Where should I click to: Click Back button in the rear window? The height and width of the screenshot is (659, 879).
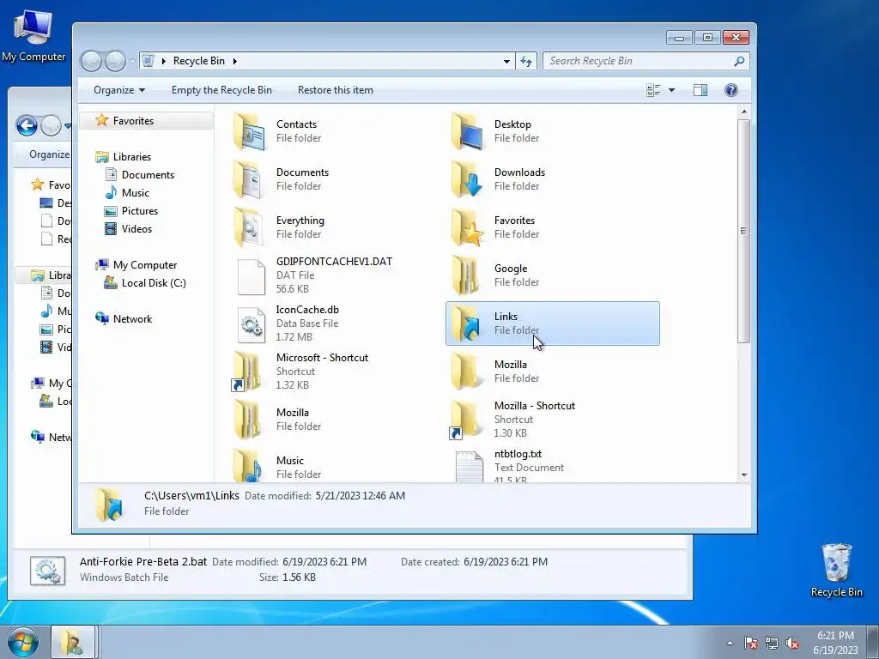[27, 125]
